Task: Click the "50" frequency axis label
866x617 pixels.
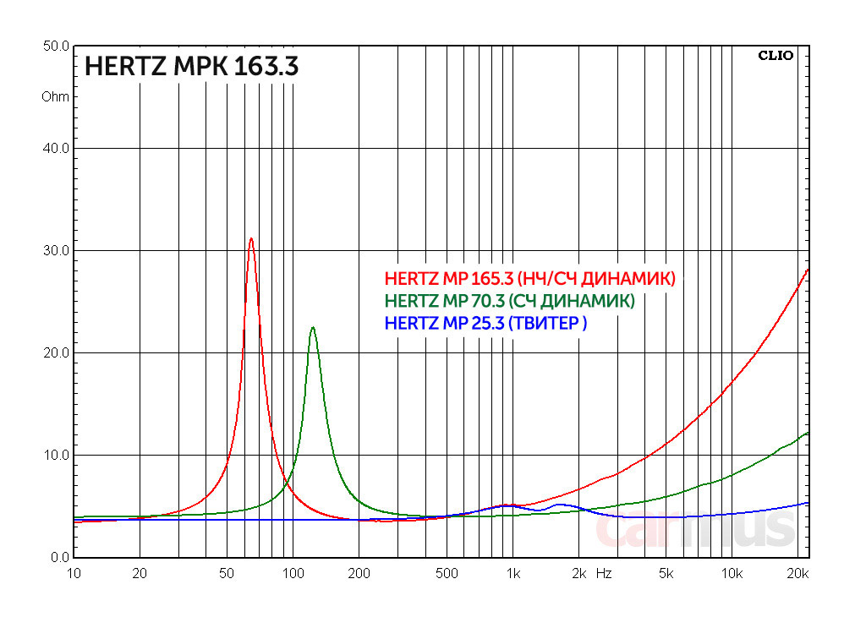Action: pyautogui.click(x=227, y=574)
